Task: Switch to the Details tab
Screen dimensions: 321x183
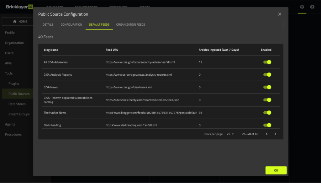Action: 48,25
